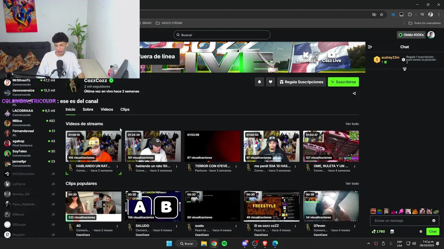Click the heart follow icon

pyautogui.click(x=271, y=82)
